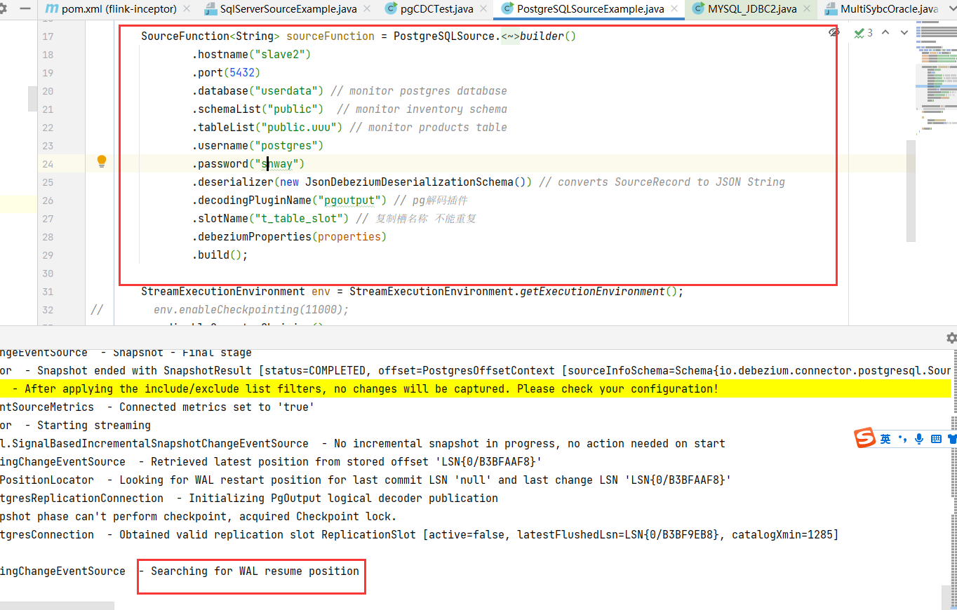
Task: Click getExecutionEnvironment method on line 31
Action: 592,292
